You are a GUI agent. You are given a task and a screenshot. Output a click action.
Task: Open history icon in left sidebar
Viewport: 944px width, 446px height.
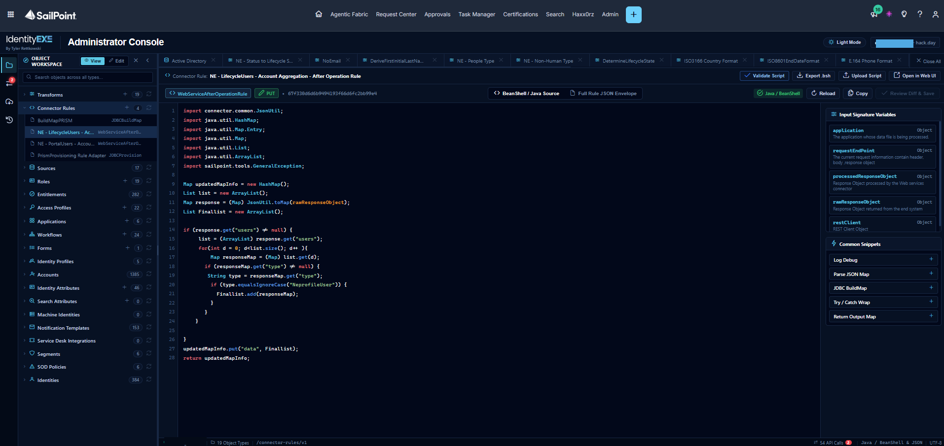[9, 120]
